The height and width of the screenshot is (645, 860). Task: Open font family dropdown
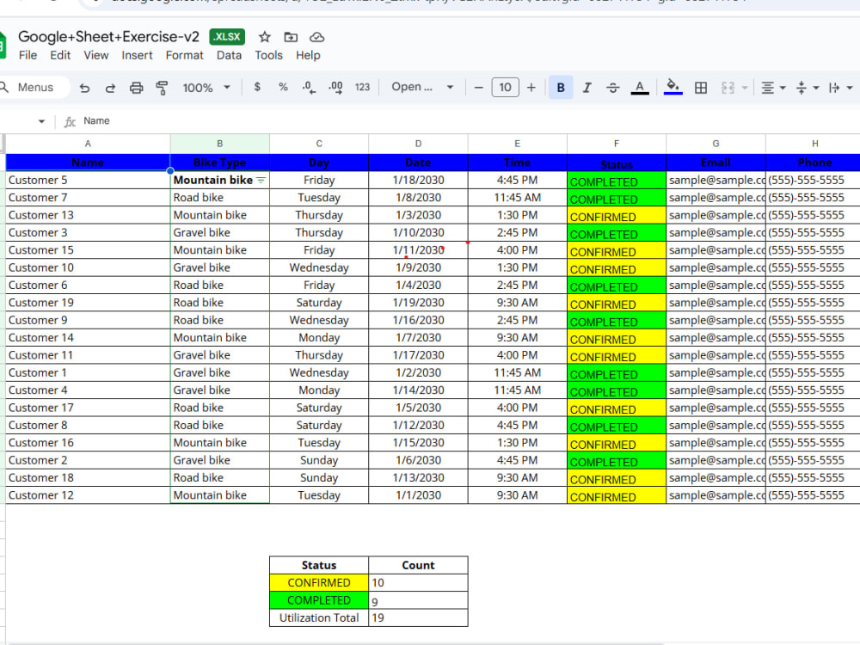pyautogui.click(x=422, y=87)
